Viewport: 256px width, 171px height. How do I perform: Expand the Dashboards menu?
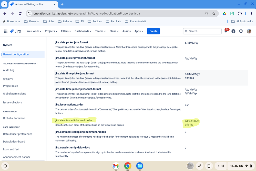coord(83,31)
